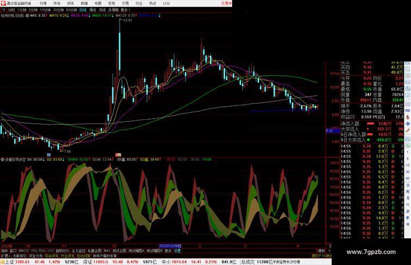
Task: Open the 行业 menu
Action: tap(139, 3)
